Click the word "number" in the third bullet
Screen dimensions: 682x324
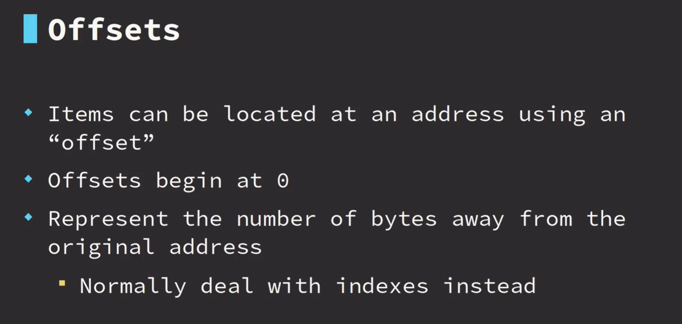coord(276,219)
